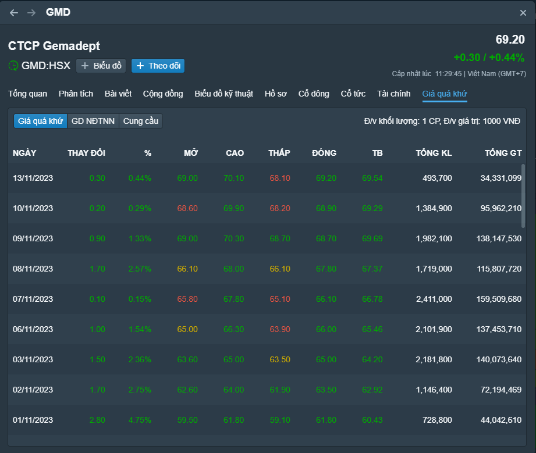Image resolution: width=536 pixels, height=453 pixels.
Task: Go to the Cộng đồng tab
Action: coord(163,94)
